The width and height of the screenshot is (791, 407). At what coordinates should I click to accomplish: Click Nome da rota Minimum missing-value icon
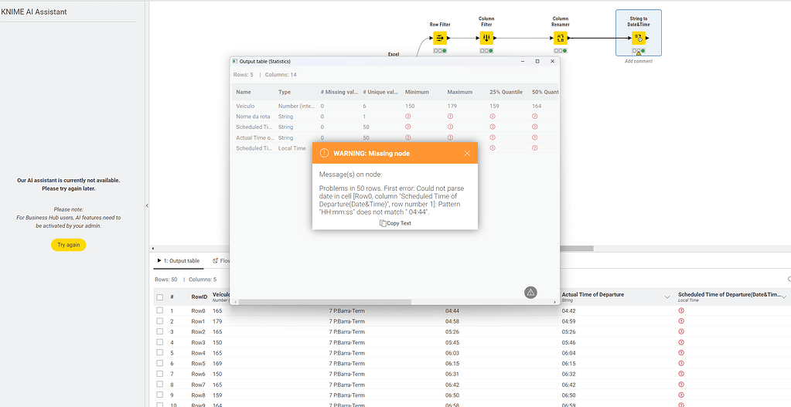click(408, 117)
